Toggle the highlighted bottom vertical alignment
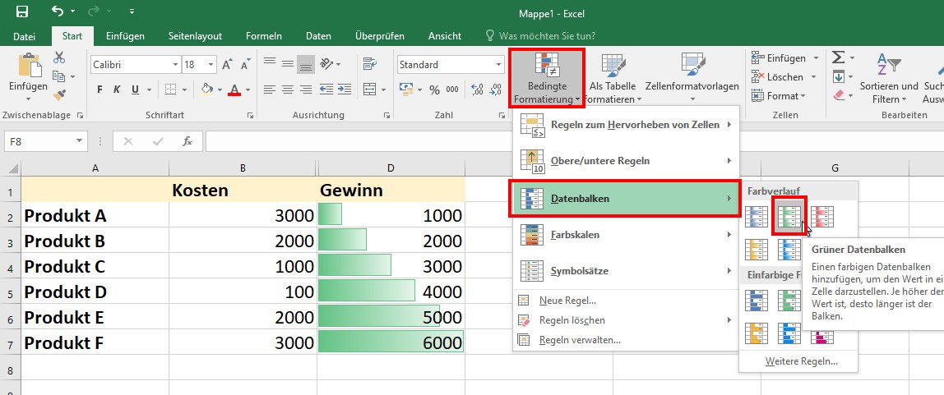This screenshot has width=944, height=395. pos(306,64)
